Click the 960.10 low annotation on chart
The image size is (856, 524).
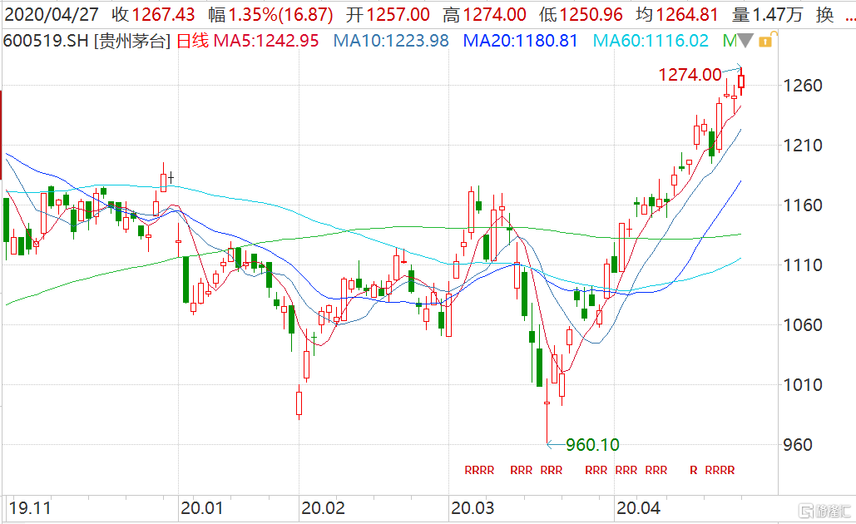coord(592,445)
